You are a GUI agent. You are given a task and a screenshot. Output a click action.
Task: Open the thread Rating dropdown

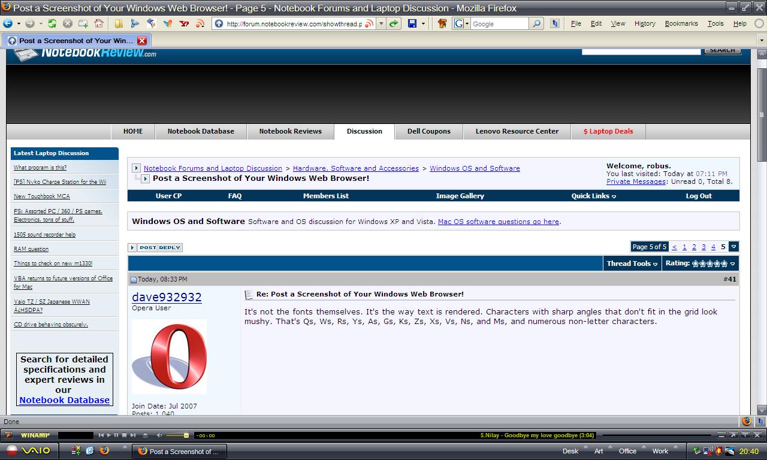point(700,264)
